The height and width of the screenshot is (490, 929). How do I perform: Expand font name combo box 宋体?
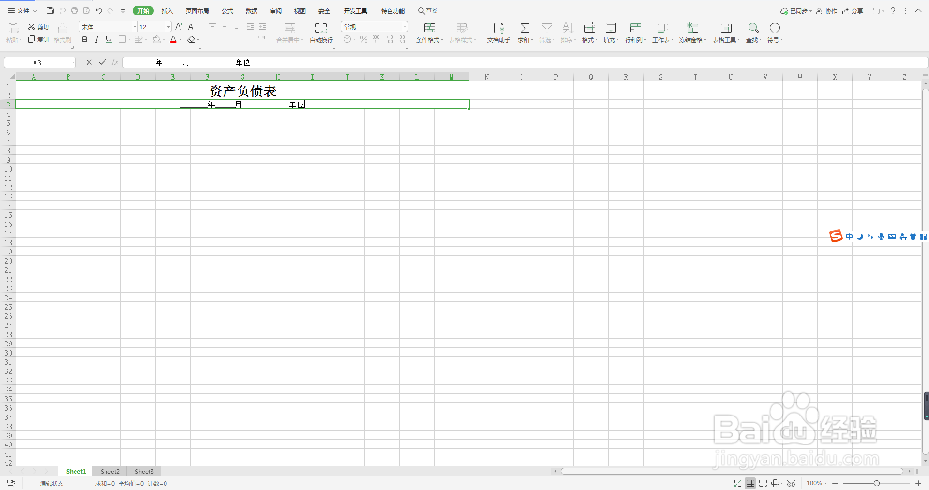click(135, 27)
